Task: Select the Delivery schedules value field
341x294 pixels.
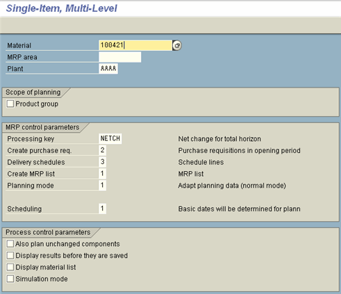Action: click(x=103, y=162)
